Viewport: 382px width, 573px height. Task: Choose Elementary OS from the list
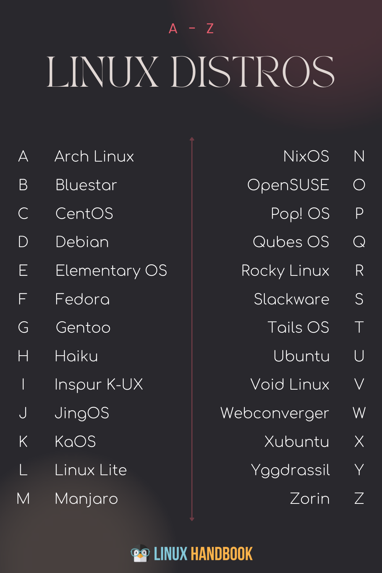click(111, 271)
